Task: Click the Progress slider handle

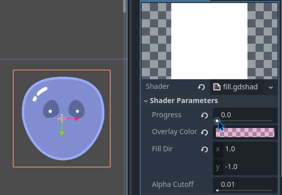Action: click(217, 121)
